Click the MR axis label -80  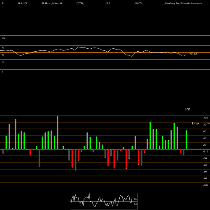[205, 178]
